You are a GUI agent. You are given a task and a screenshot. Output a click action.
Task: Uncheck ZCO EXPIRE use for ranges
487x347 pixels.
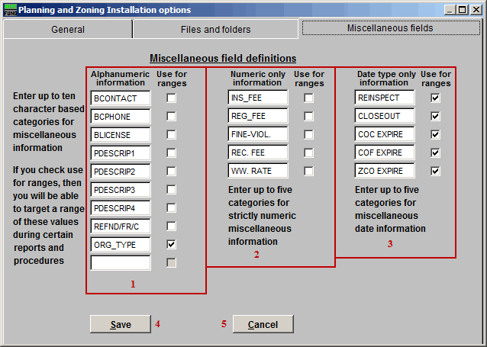point(435,172)
